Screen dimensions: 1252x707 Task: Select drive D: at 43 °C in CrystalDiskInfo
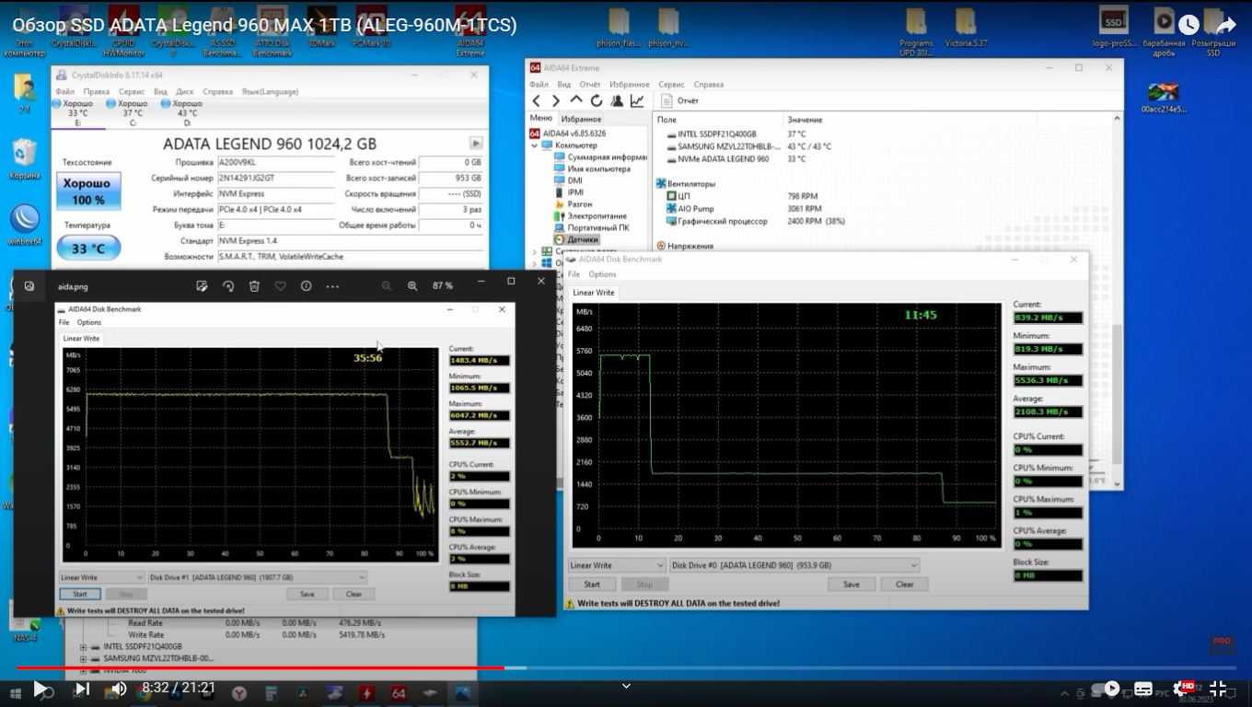(187, 112)
